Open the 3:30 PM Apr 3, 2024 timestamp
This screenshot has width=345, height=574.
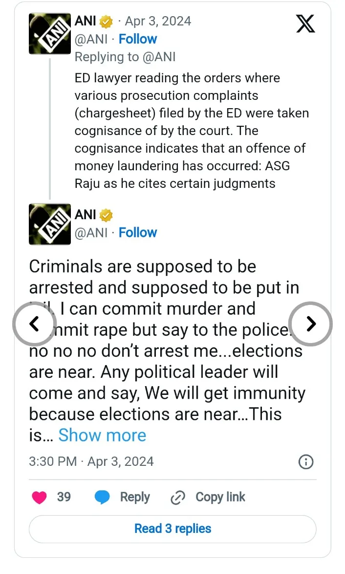[91, 461]
